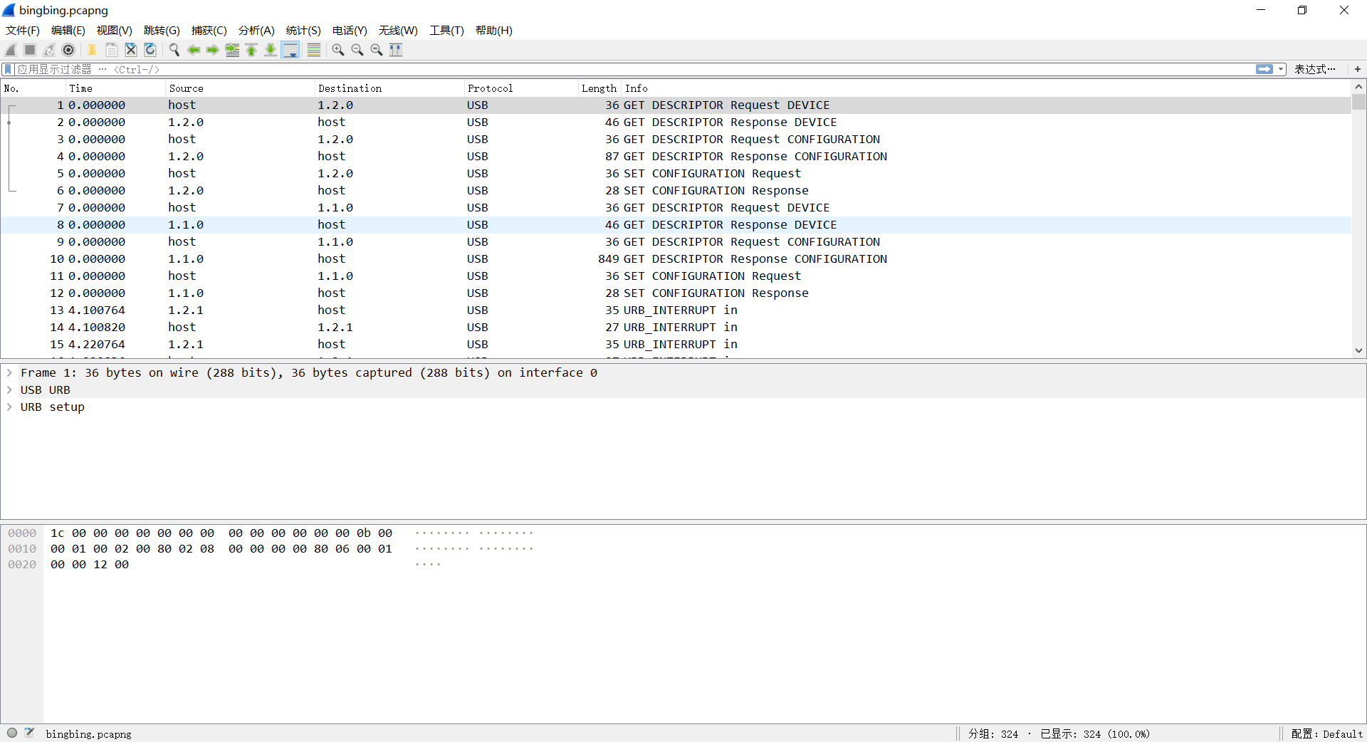Click the go to last packet icon
This screenshot has width=1367, height=742.
[271, 50]
